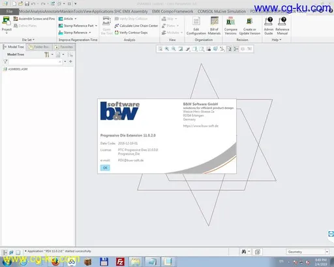Open the quick access toolbar customize arrow

(76, 4)
